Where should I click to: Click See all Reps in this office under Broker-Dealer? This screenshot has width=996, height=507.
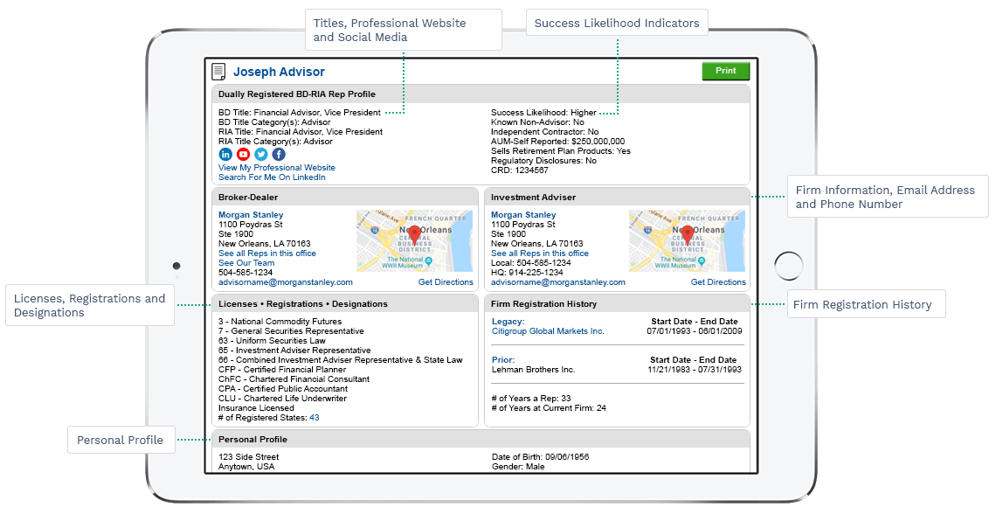tap(267, 253)
